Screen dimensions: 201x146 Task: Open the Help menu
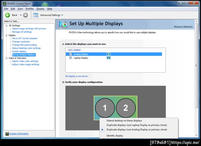(x=50, y=9)
